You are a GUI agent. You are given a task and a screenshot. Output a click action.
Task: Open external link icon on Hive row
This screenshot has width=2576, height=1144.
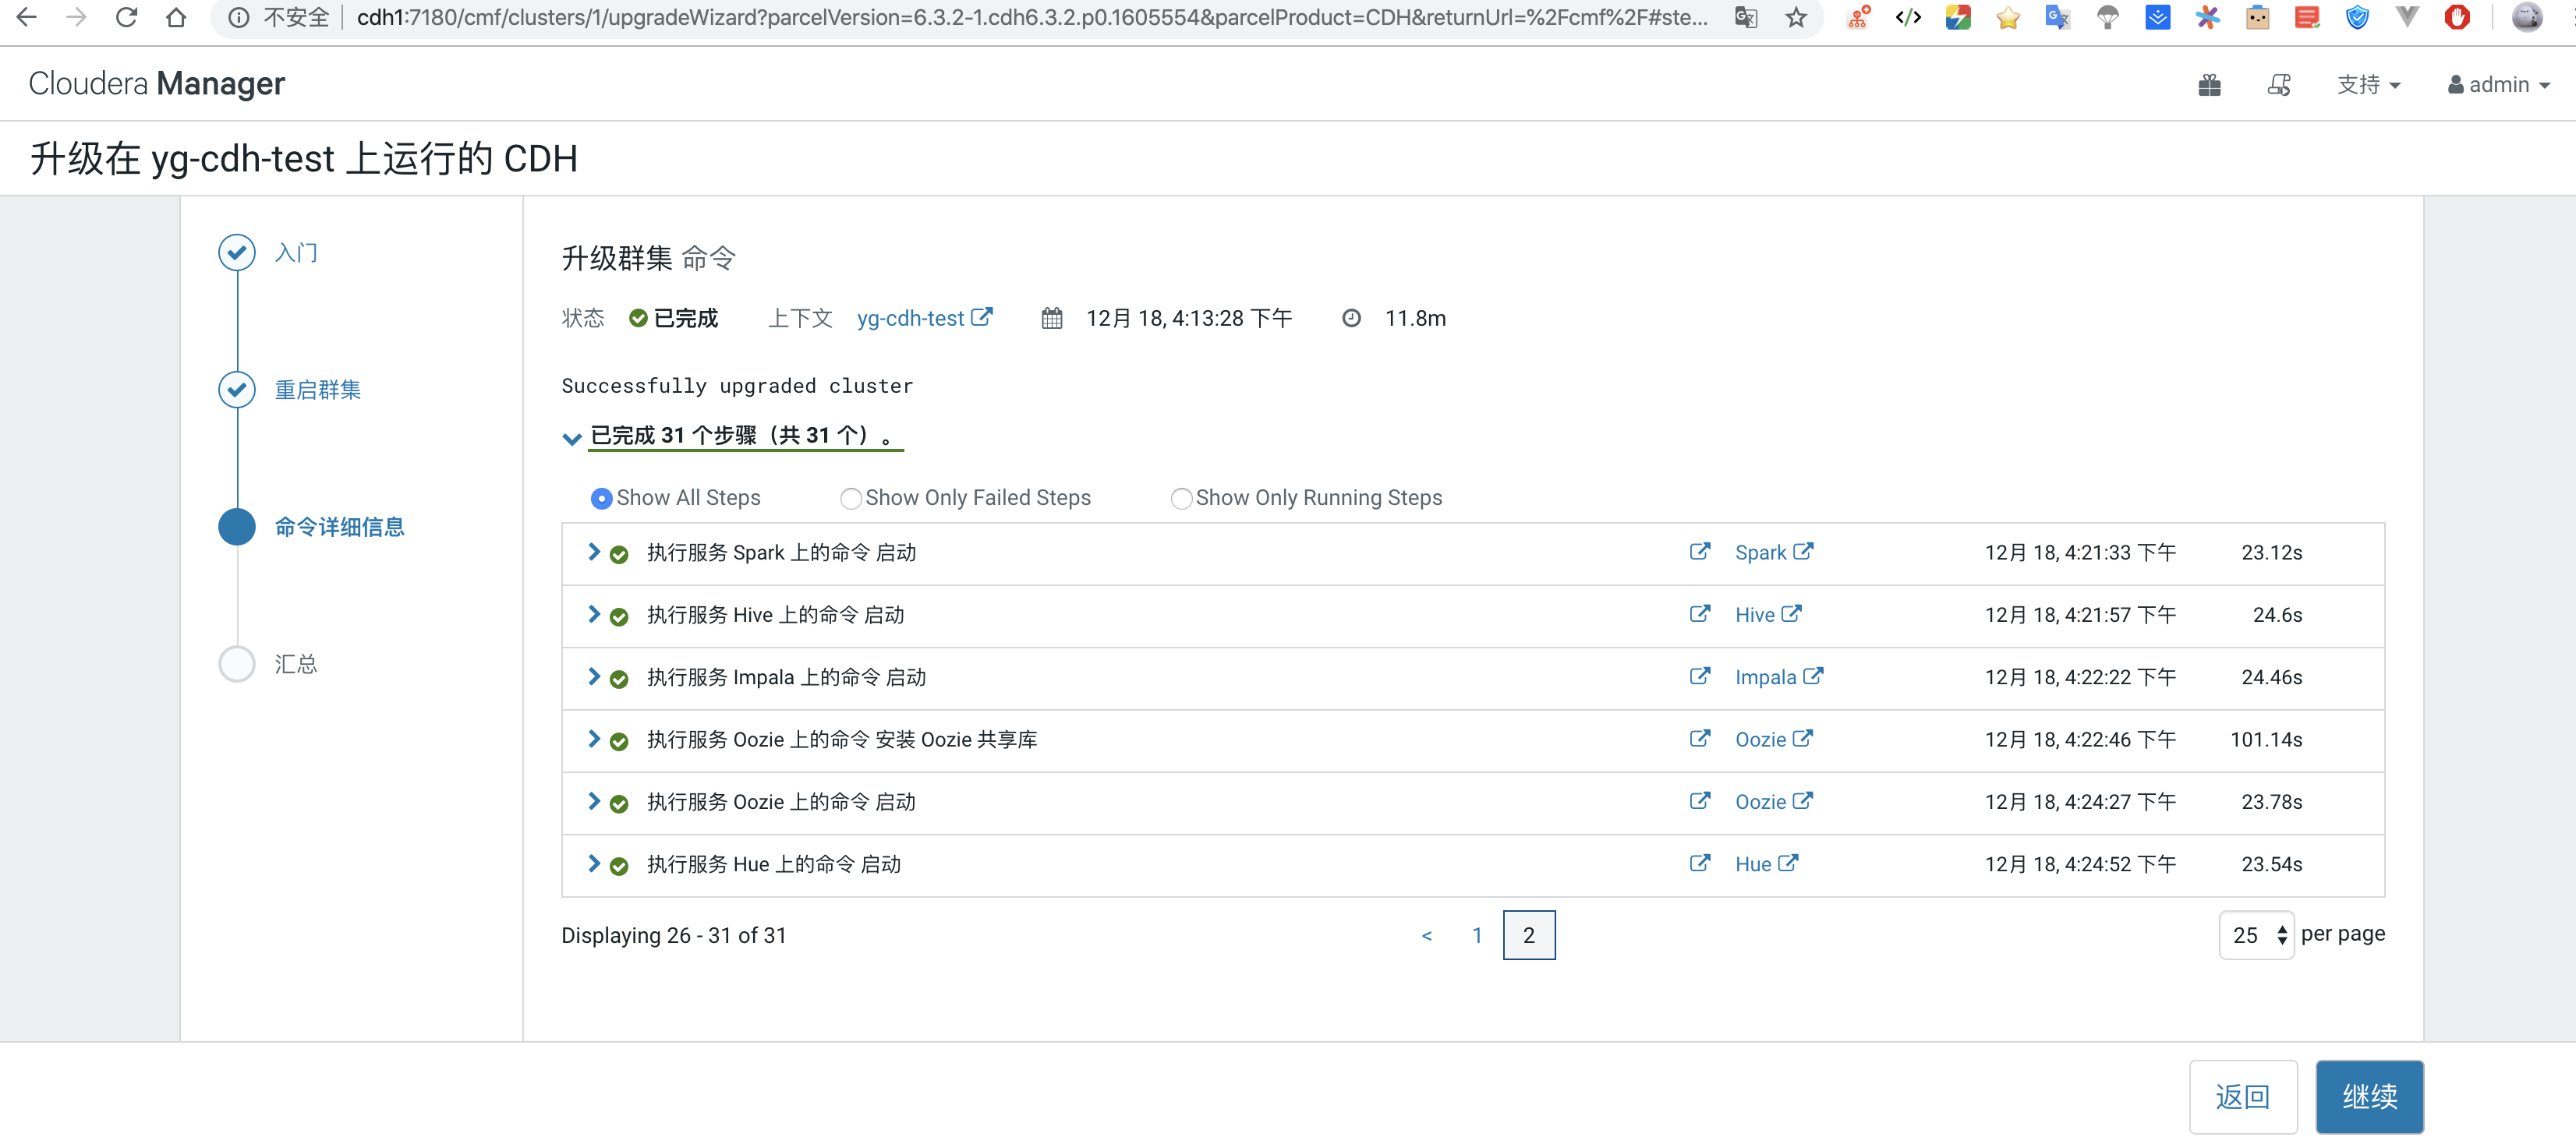1699,613
